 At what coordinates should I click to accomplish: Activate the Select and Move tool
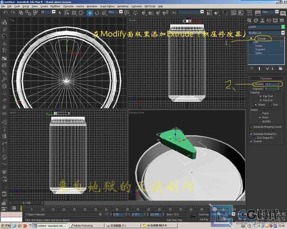[x=90, y=13]
